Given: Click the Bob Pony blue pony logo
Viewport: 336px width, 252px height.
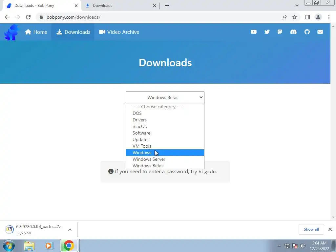Looking at the screenshot, I should coord(12,32).
